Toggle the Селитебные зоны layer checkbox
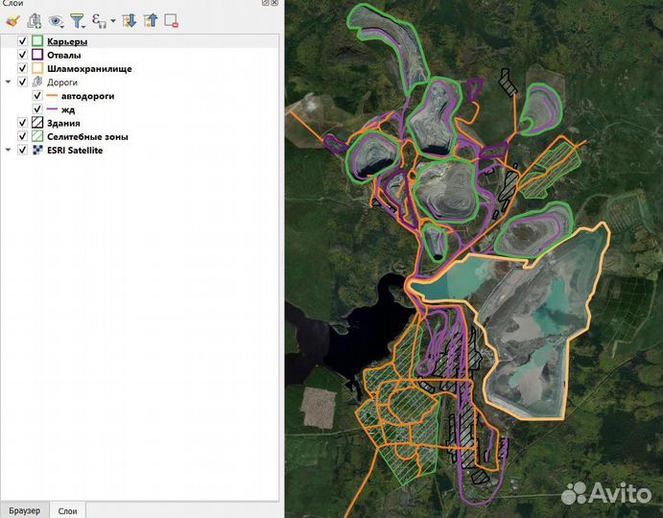Image resolution: width=663 pixels, height=518 pixels. click(x=22, y=136)
